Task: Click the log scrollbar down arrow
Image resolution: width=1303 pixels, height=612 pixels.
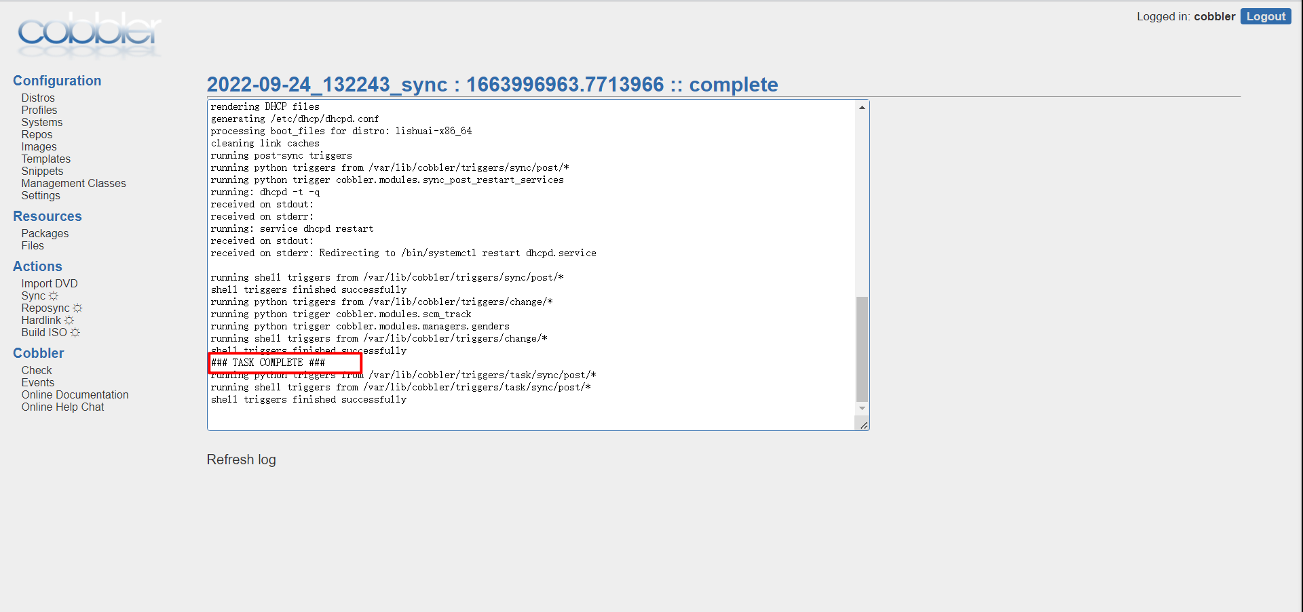Action: click(x=862, y=408)
